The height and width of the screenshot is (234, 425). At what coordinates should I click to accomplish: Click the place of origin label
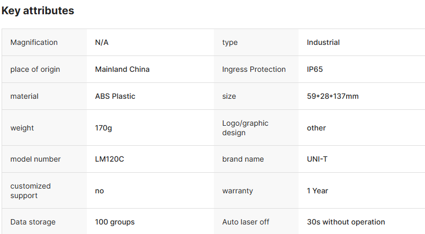click(x=35, y=69)
